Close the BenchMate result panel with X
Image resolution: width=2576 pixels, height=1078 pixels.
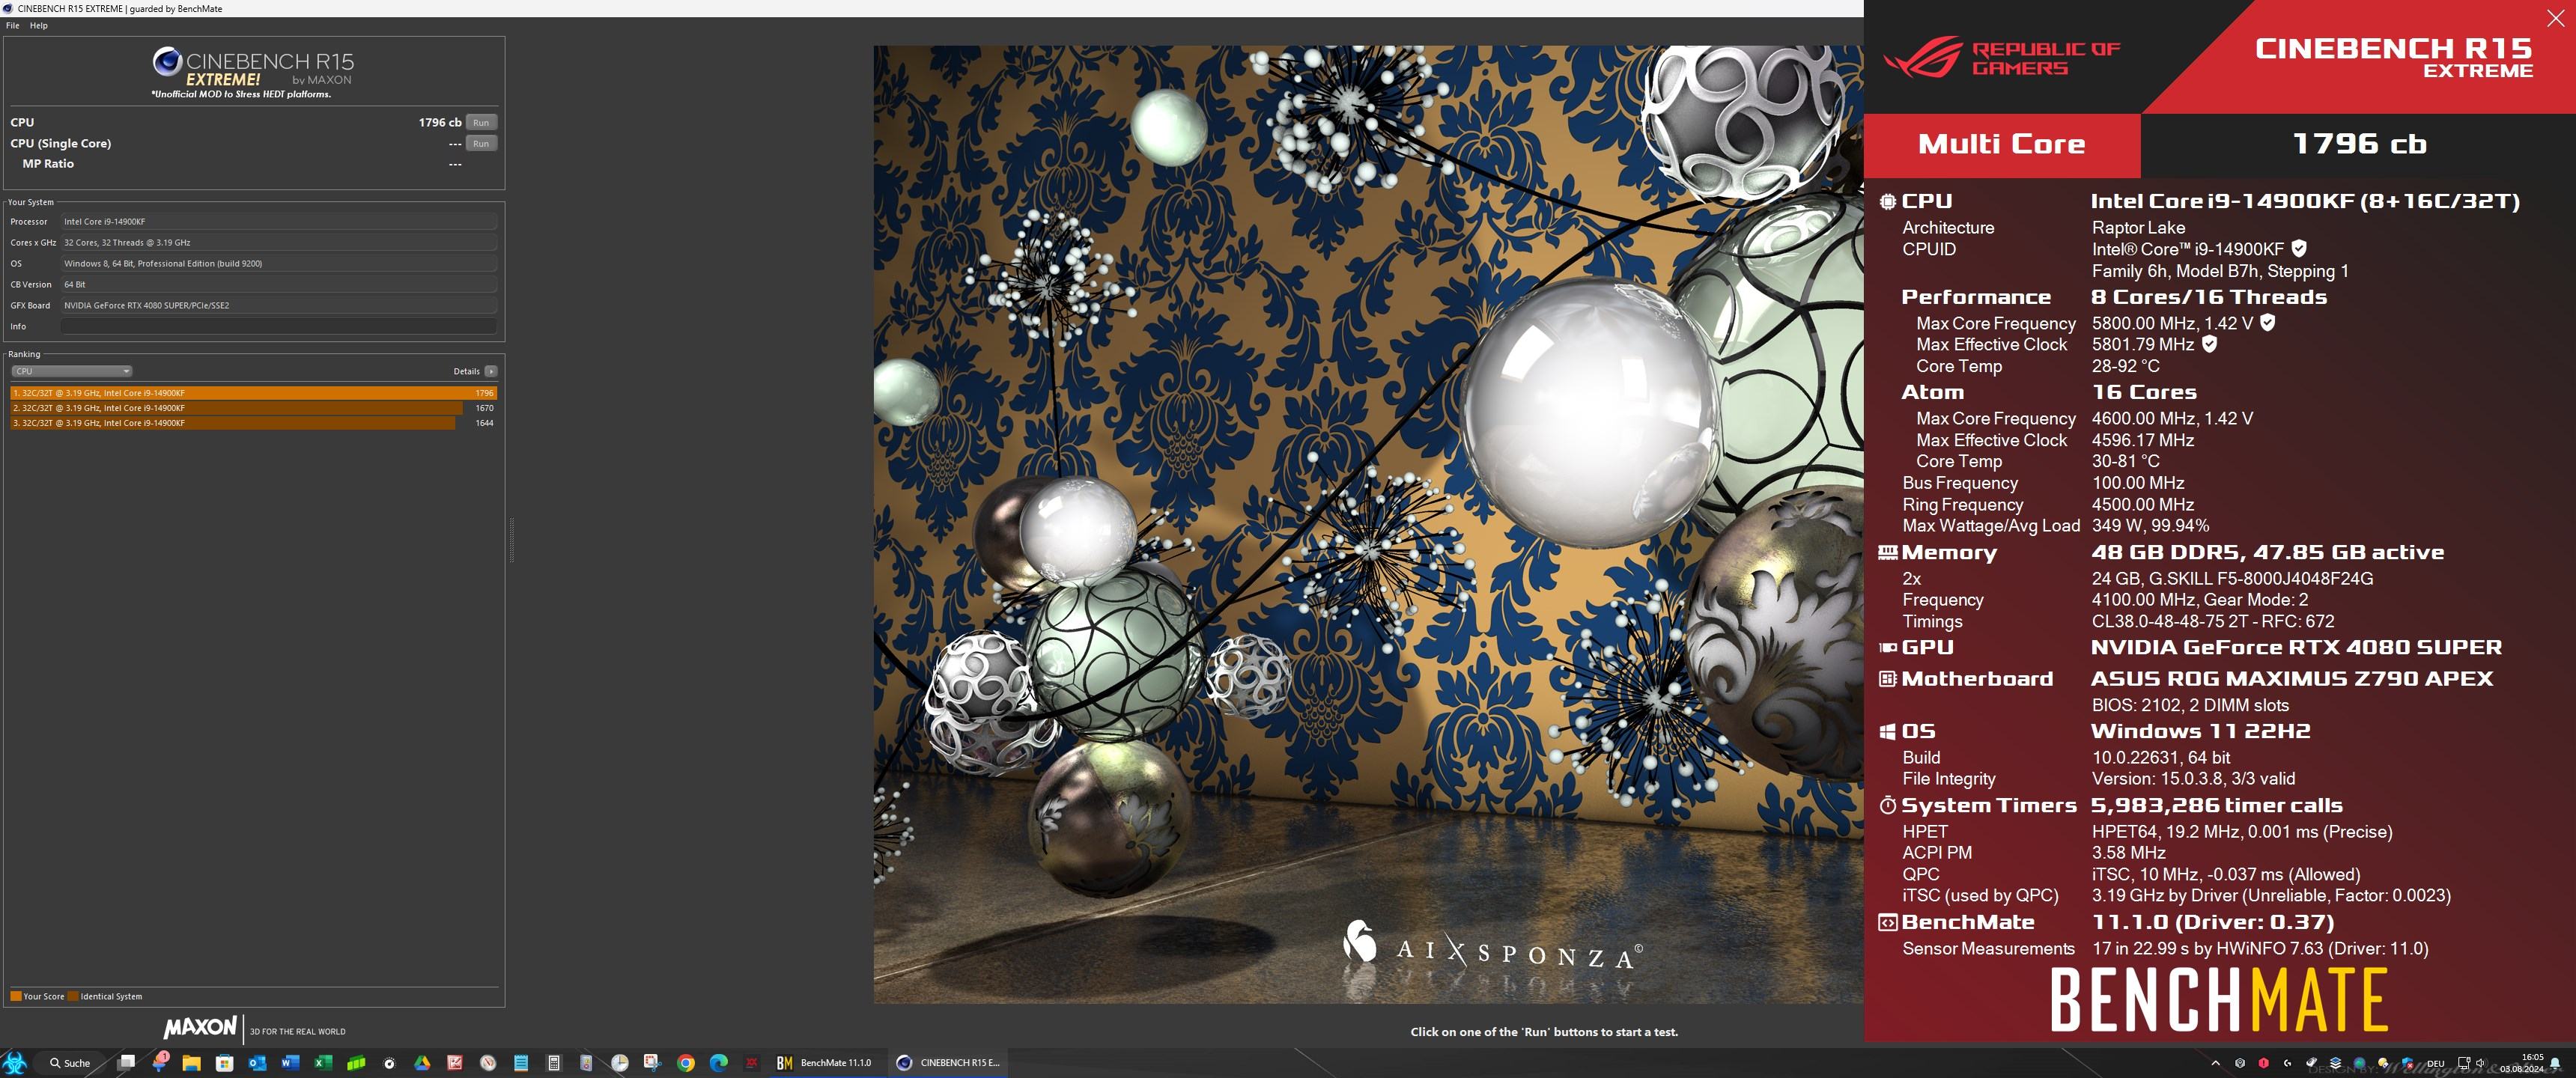click(2555, 18)
